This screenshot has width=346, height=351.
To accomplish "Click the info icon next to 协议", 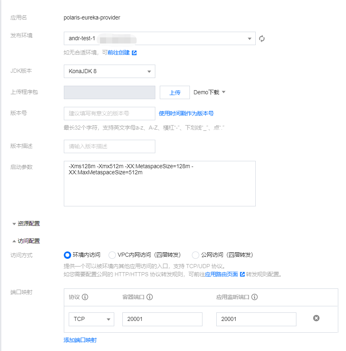I will coord(85,297).
